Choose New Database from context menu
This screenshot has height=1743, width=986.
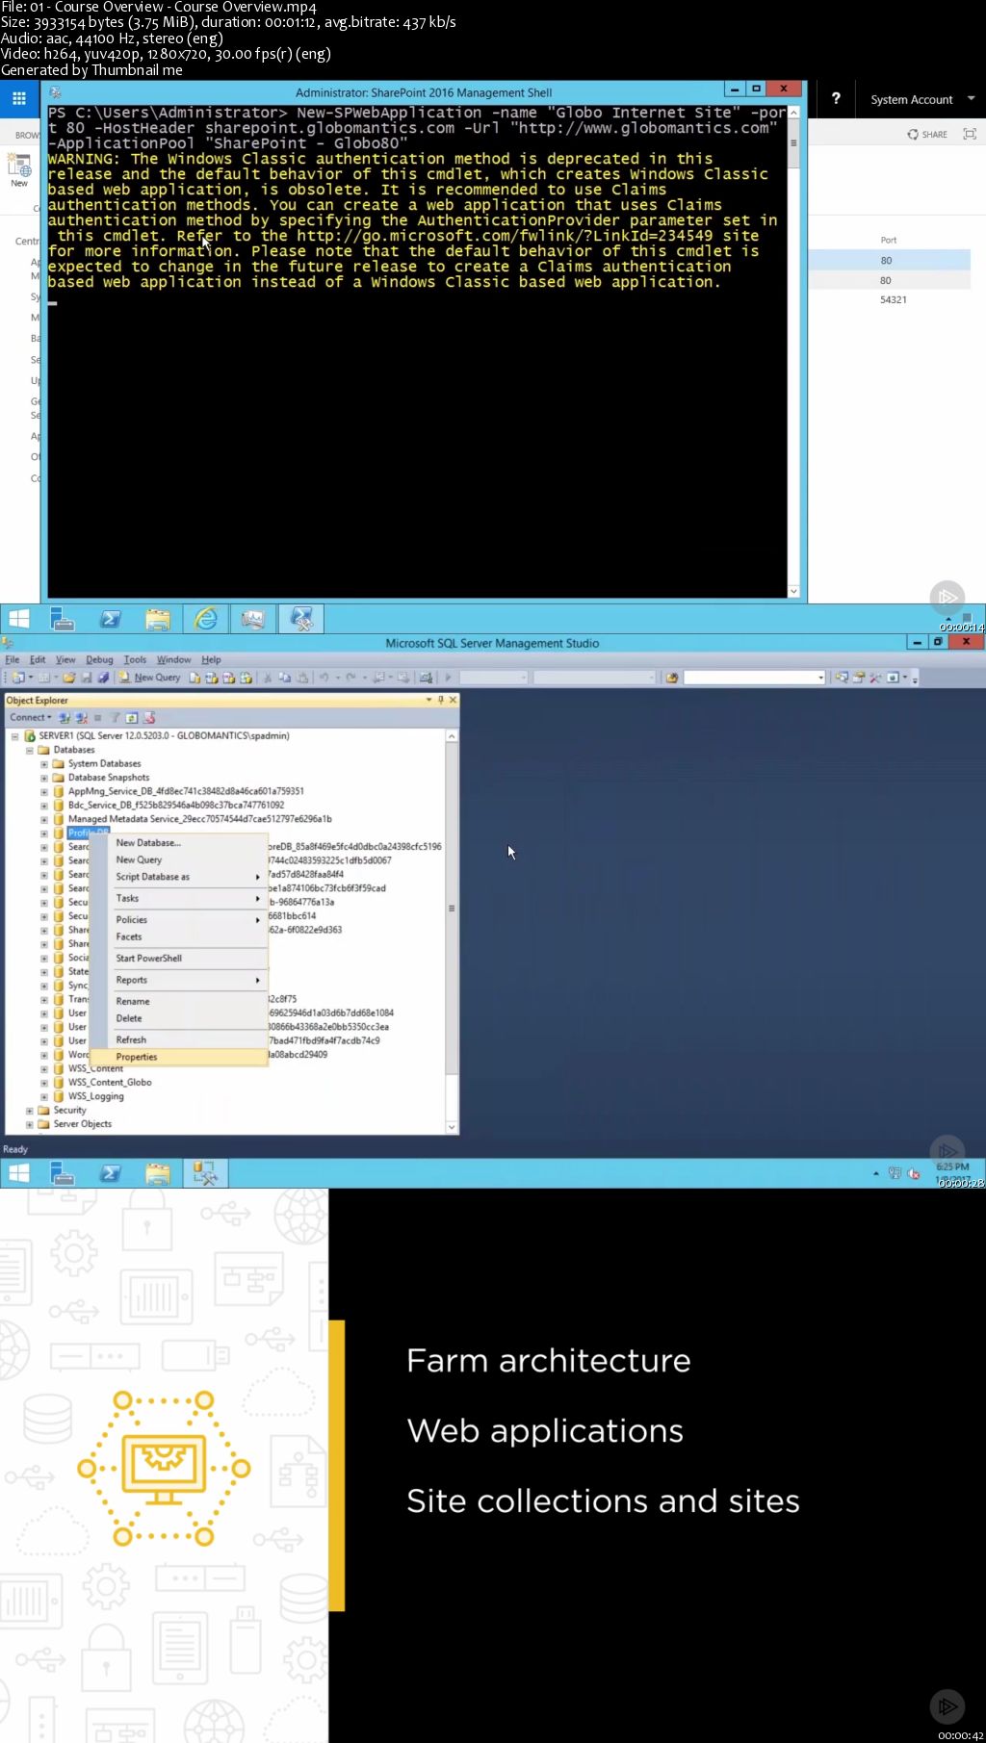coord(180,843)
